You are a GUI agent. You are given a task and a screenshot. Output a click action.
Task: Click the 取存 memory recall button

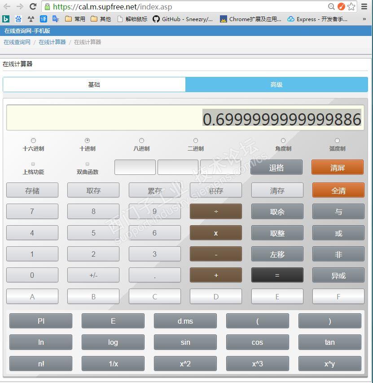93,190
